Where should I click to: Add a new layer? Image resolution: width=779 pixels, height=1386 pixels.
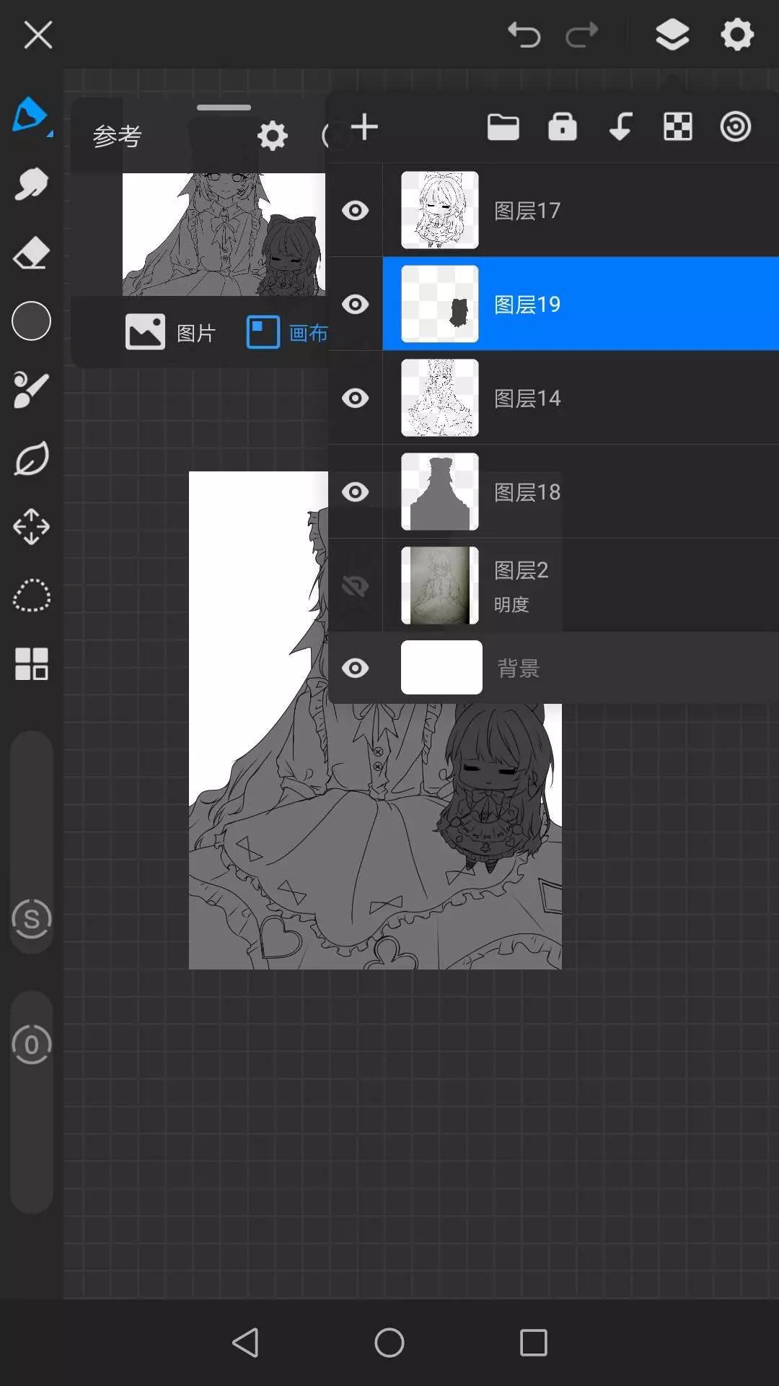click(x=364, y=127)
